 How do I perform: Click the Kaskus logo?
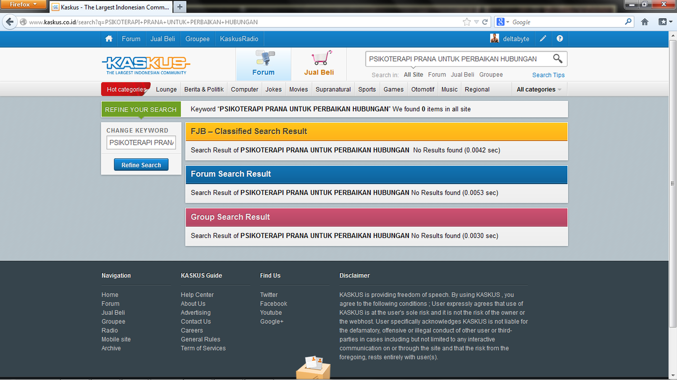pyautogui.click(x=145, y=65)
